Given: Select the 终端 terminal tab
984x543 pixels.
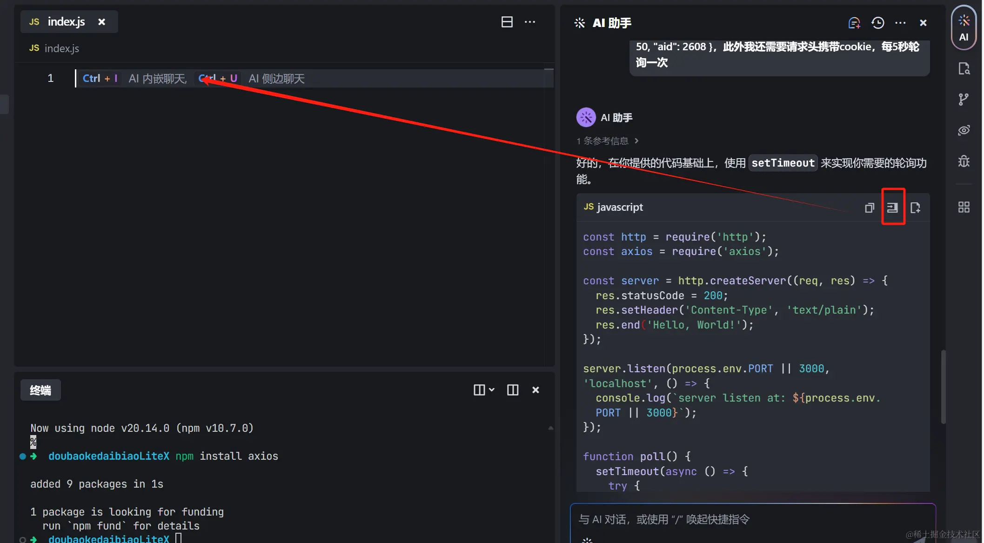Looking at the screenshot, I should click(40, 390).
